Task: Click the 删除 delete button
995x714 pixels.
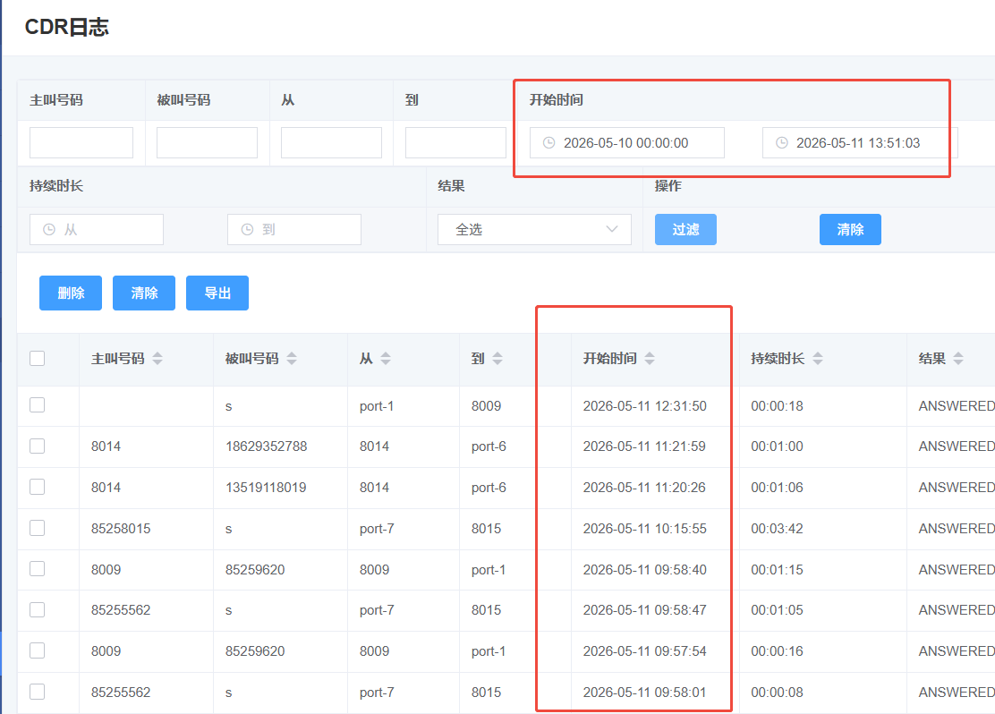Action: (x=71, y=293)
